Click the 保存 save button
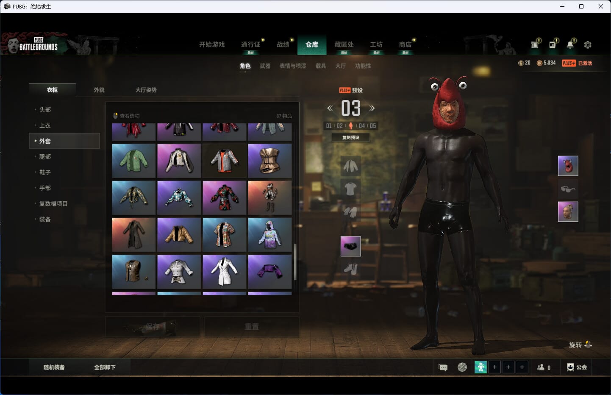The width and height of the screenshot is (611, 395). pyautogui.click(x=153, y=327)
